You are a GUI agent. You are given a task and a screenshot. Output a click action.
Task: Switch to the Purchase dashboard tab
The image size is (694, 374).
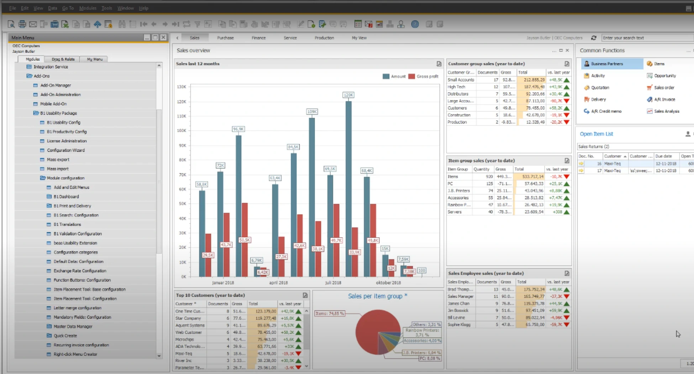[225, 38]
